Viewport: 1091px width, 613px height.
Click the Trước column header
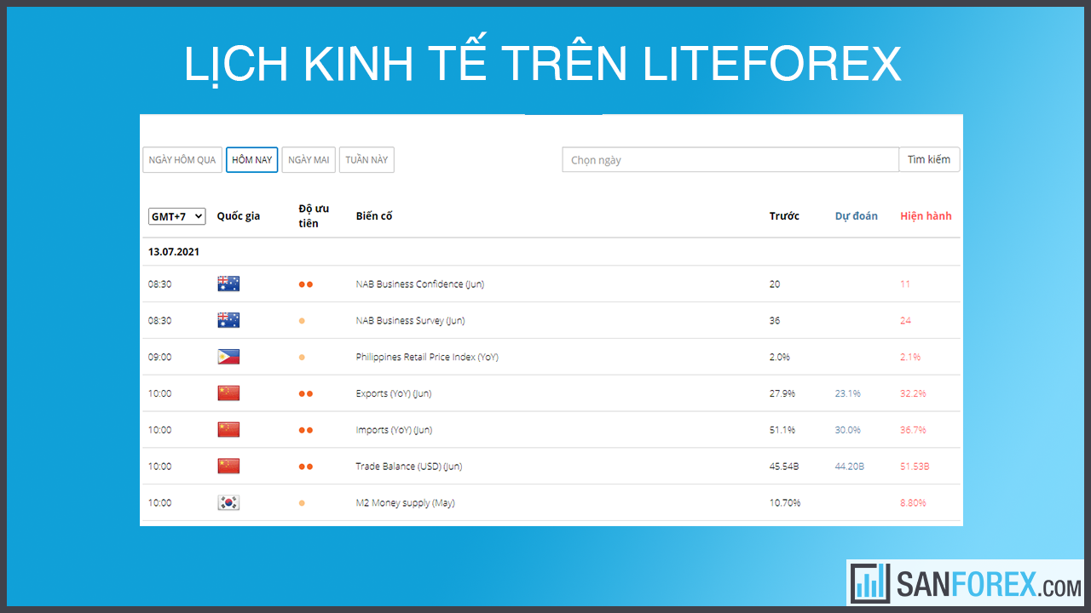[784, 216]
